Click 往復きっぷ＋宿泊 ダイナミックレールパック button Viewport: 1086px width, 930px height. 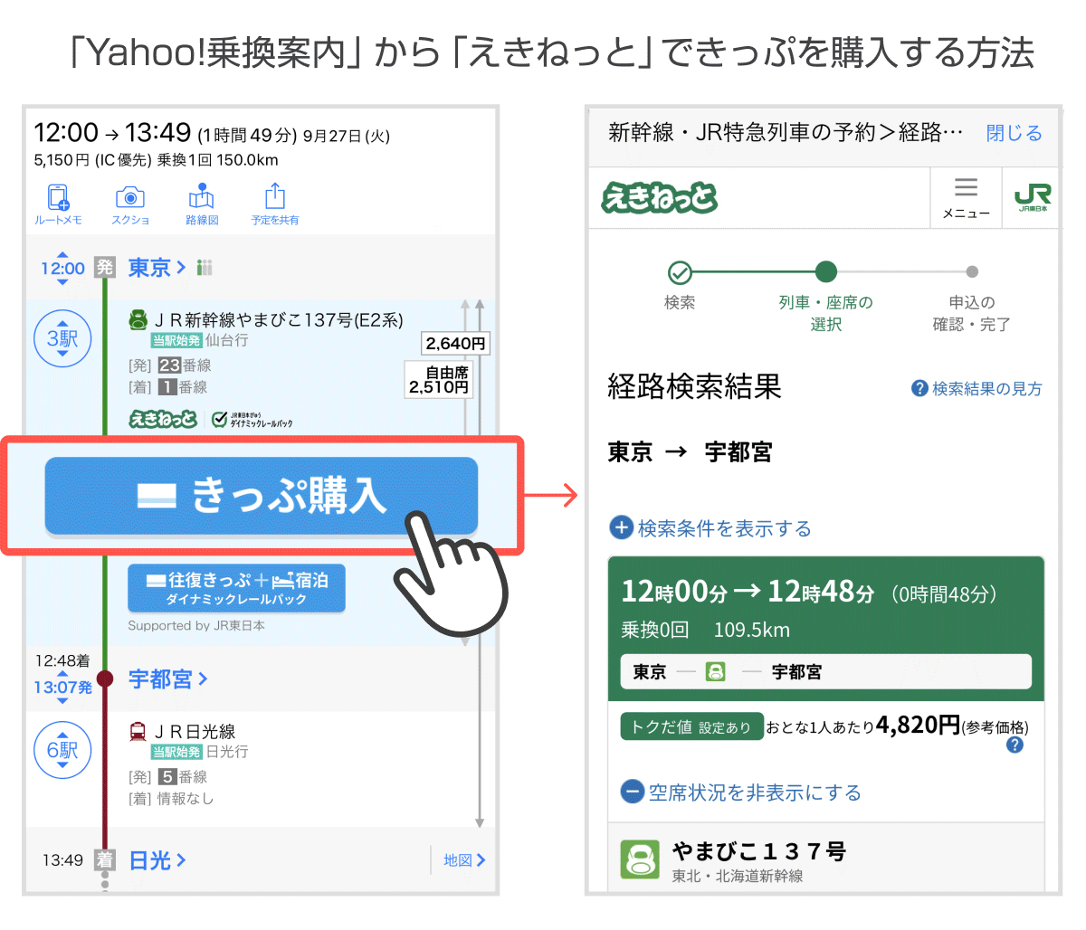click(236, 588)
